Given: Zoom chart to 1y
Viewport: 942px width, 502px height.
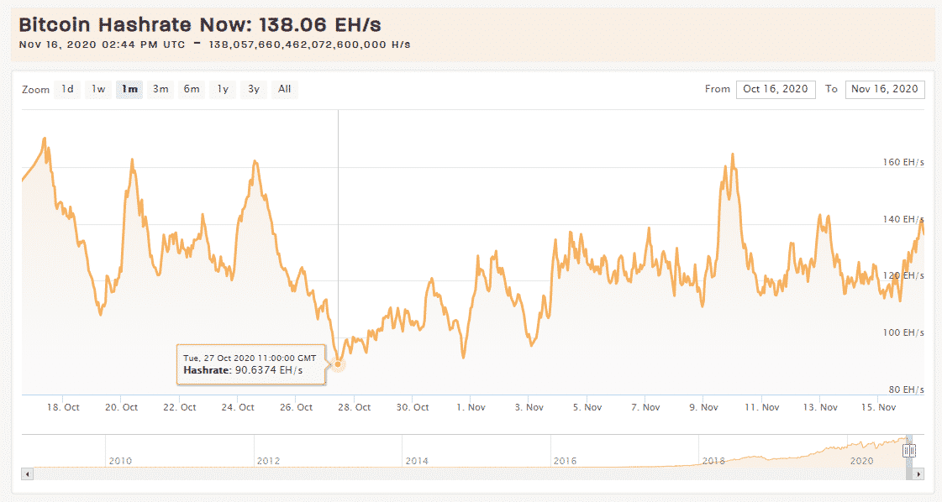Looking at the screenshot, I should click(x=223, y=89).
